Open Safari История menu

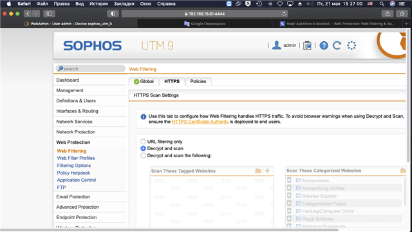[x=98, y=4]
